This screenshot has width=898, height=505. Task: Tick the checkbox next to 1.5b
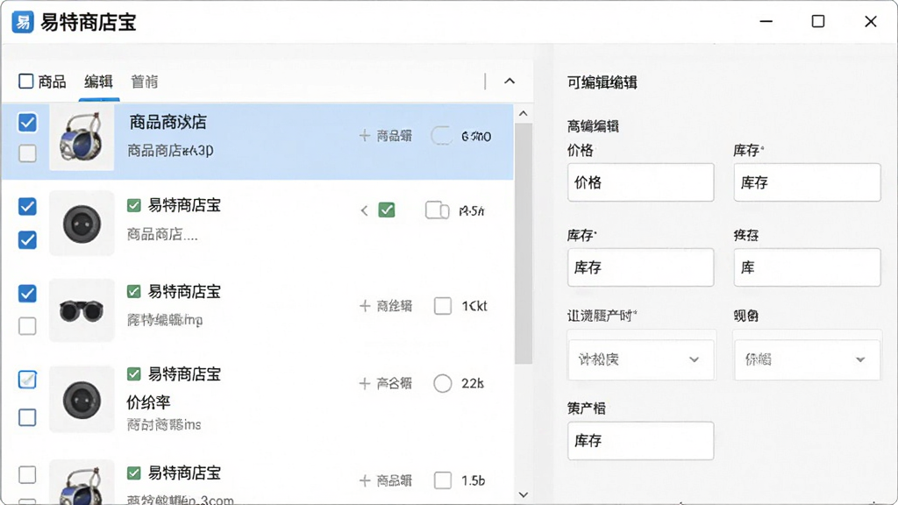[443, 480]
